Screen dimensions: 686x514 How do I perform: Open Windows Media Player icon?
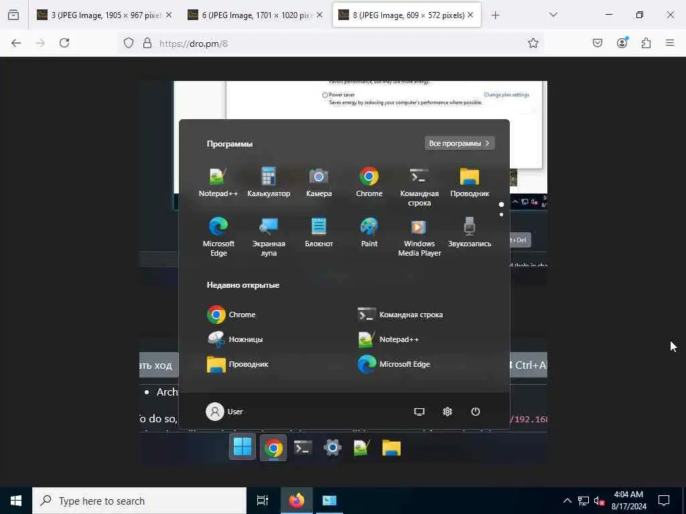click(x=419, y=237)
